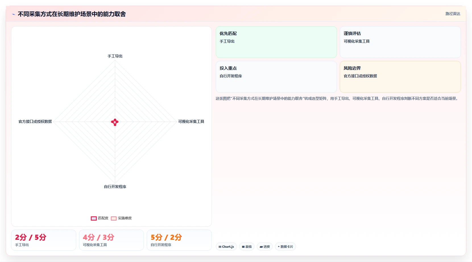Click the radar data points at center
472x262 pixels.
(115, 122)
